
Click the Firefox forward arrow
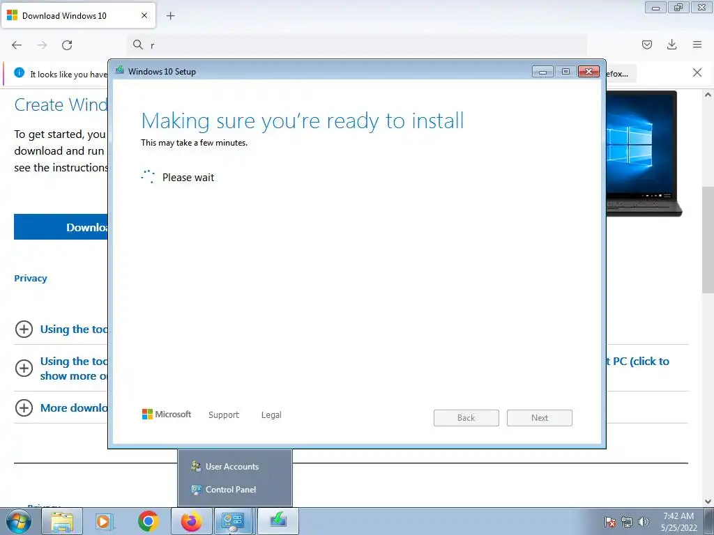[42, 45]
